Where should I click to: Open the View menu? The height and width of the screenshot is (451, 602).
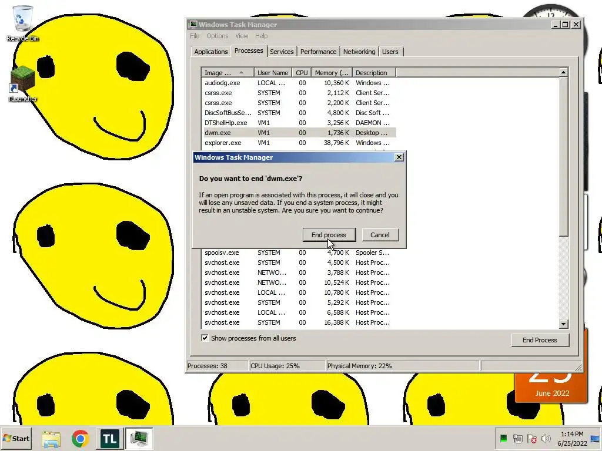(242, 36)
